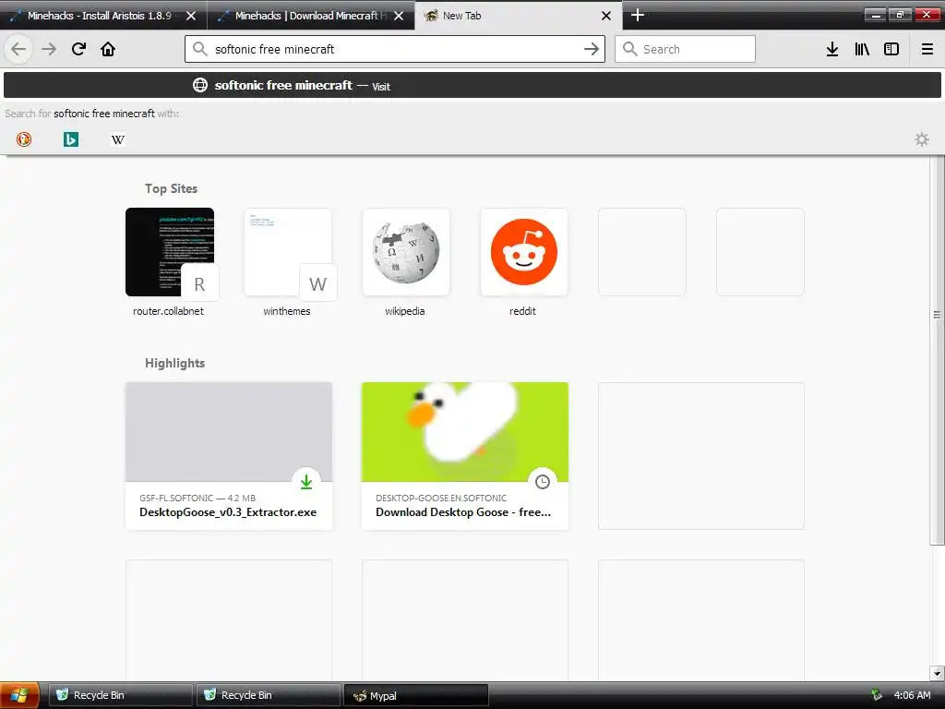
Task: Close the Minehacks Install Aristois tab
Action: coord(191,16)
